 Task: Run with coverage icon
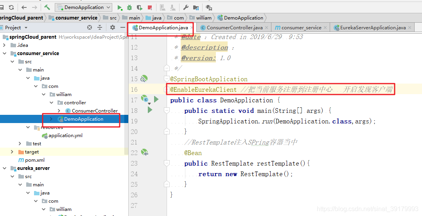tap(139, 7)
